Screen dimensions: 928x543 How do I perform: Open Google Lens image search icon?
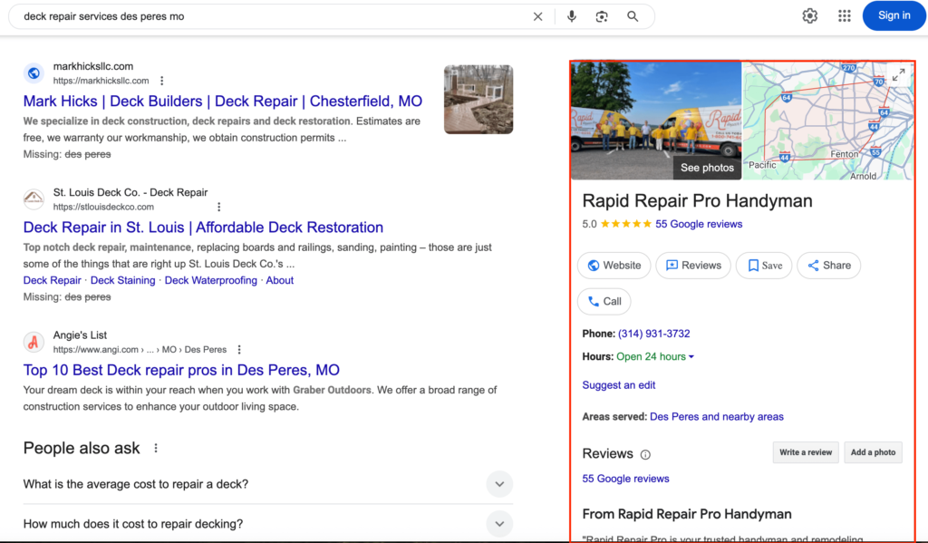(602, 16)
